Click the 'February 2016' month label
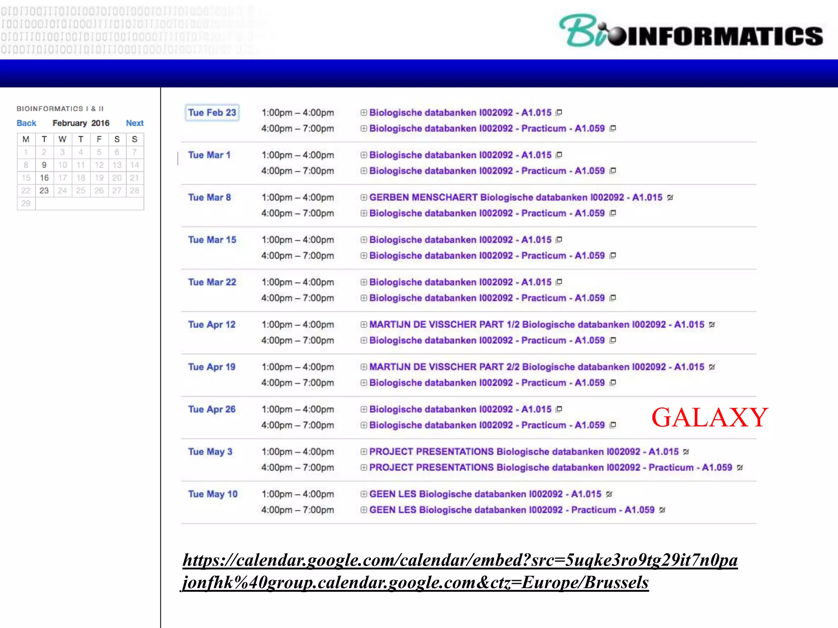The image size is (838, 628). click(x=81, y=123)
